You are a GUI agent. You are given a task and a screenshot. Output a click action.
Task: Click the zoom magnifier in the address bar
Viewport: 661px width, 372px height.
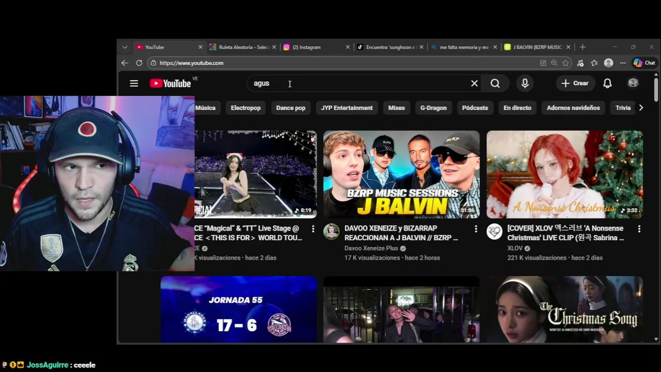pyautogui.click(x=554, y=63)
